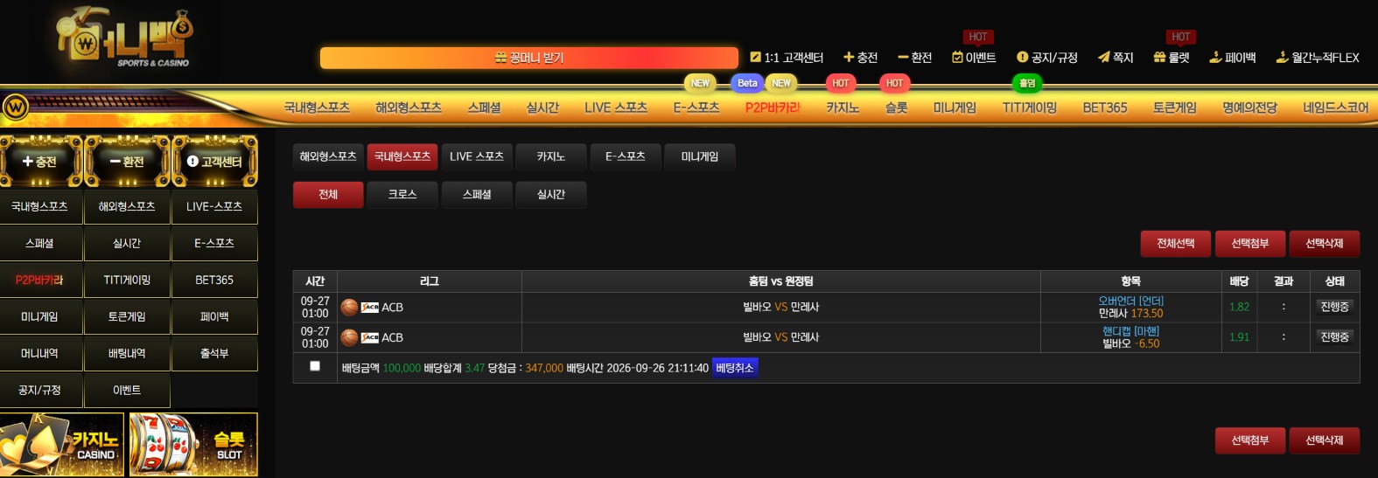Open 이벤트 calendar icon link
Image resolution: width=1378 pixels, height=478 pixels.
coord(974,58)
